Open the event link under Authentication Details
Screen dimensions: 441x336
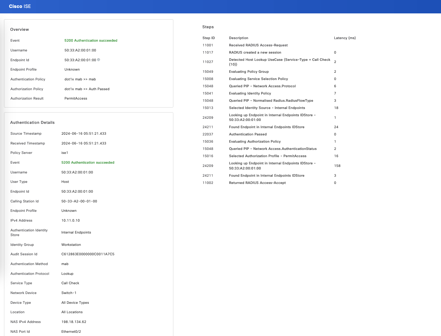point(88,163)
